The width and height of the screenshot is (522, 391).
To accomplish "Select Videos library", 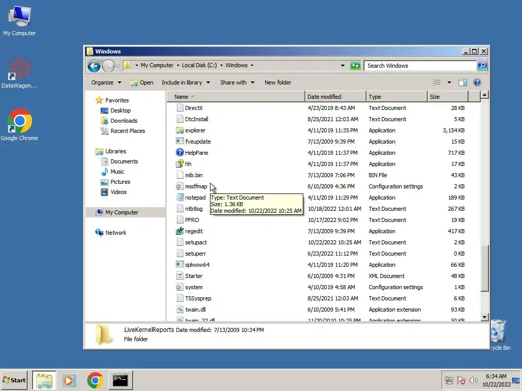I will tap(118, 192).
